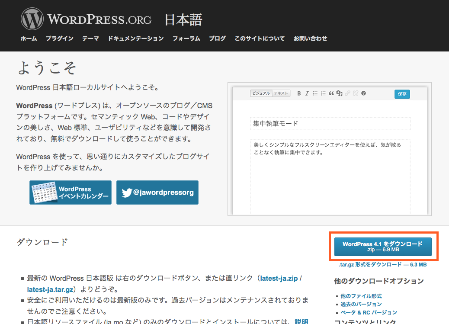Toggle bold formatting in editor preview

coord(299,93)
